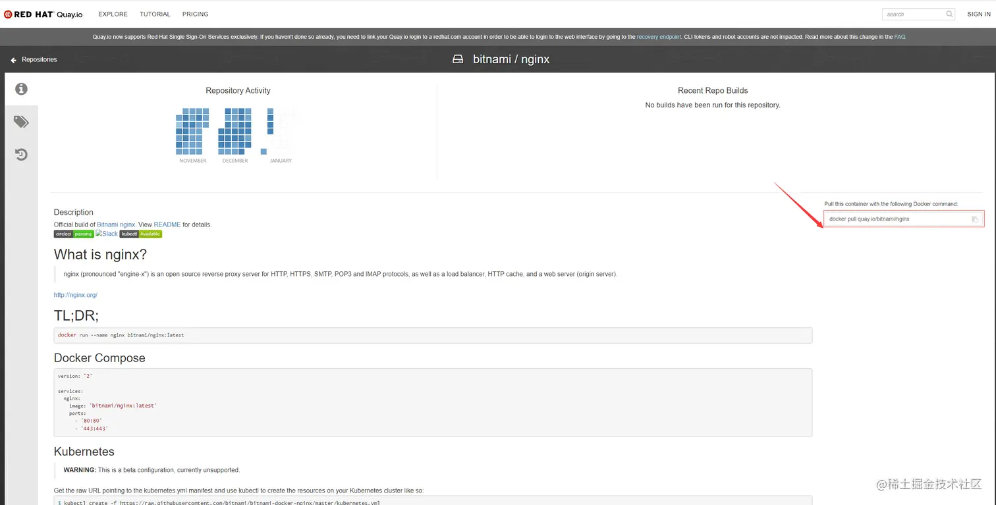Open the TUTORIAL menu item
996x505 pixels.
pyautogui.click(x=155, y=14)
